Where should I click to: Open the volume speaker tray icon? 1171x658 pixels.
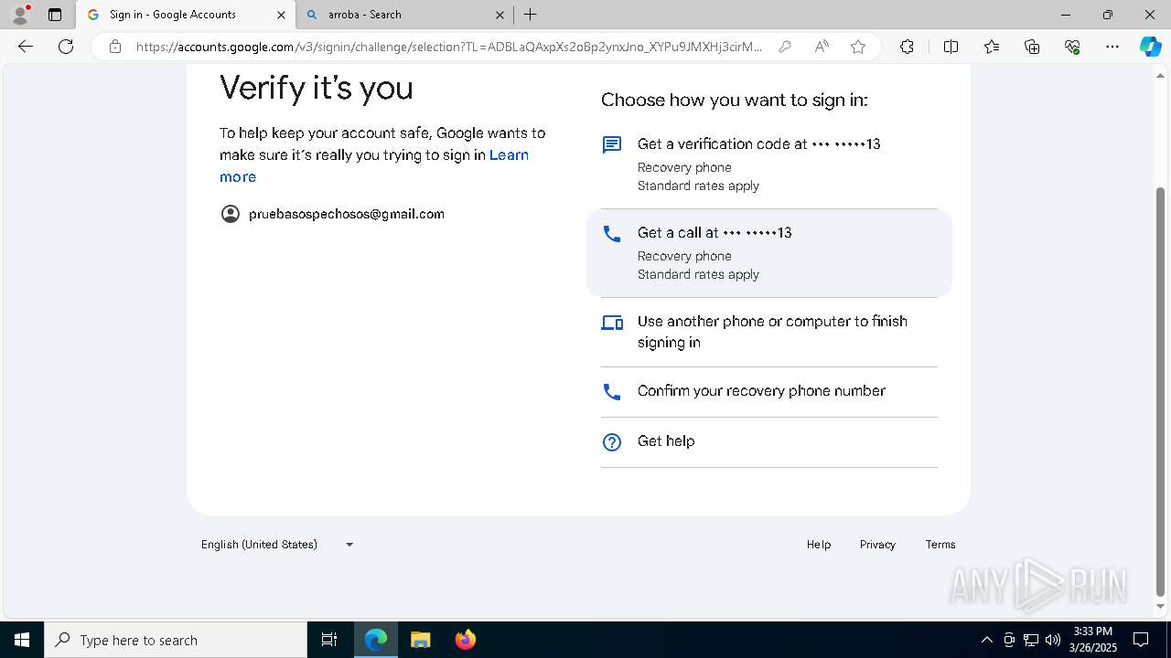(1053, 640)
